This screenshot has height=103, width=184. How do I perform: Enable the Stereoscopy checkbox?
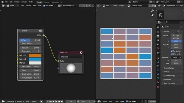pyautogui.click(x=165, y=76)
